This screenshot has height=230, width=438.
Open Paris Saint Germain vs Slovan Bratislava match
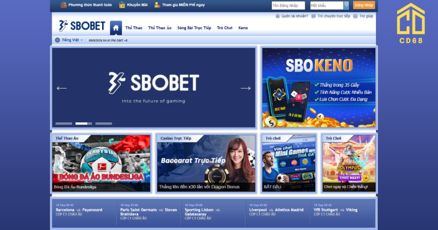(x=148, y=212)
